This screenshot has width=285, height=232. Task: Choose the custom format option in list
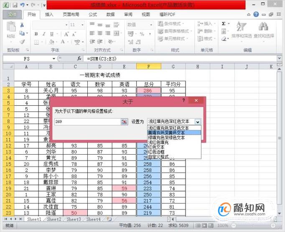174,156
